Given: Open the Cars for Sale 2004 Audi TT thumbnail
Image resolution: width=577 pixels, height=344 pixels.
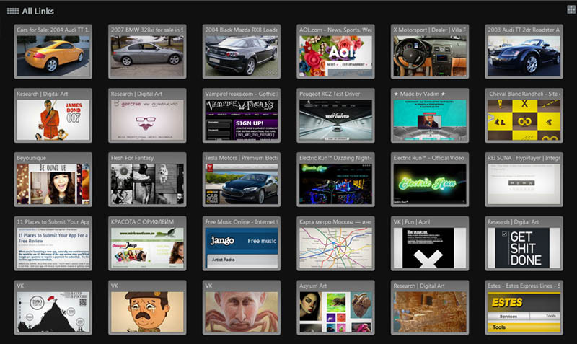Looking at the screenshot, I should tap(53, 51).
